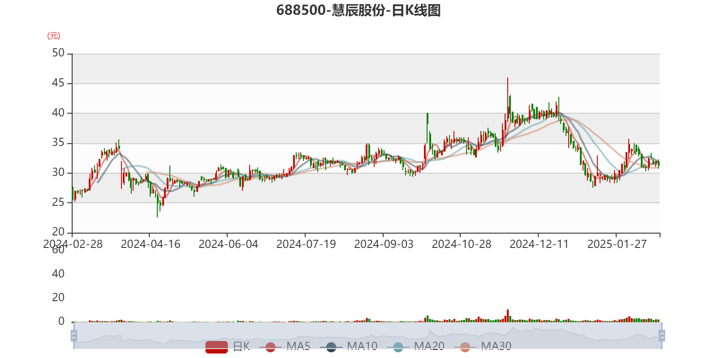Click the 2024-10-28 date axis label
This screenshot has height=358, width=717.
pos(462,244)
